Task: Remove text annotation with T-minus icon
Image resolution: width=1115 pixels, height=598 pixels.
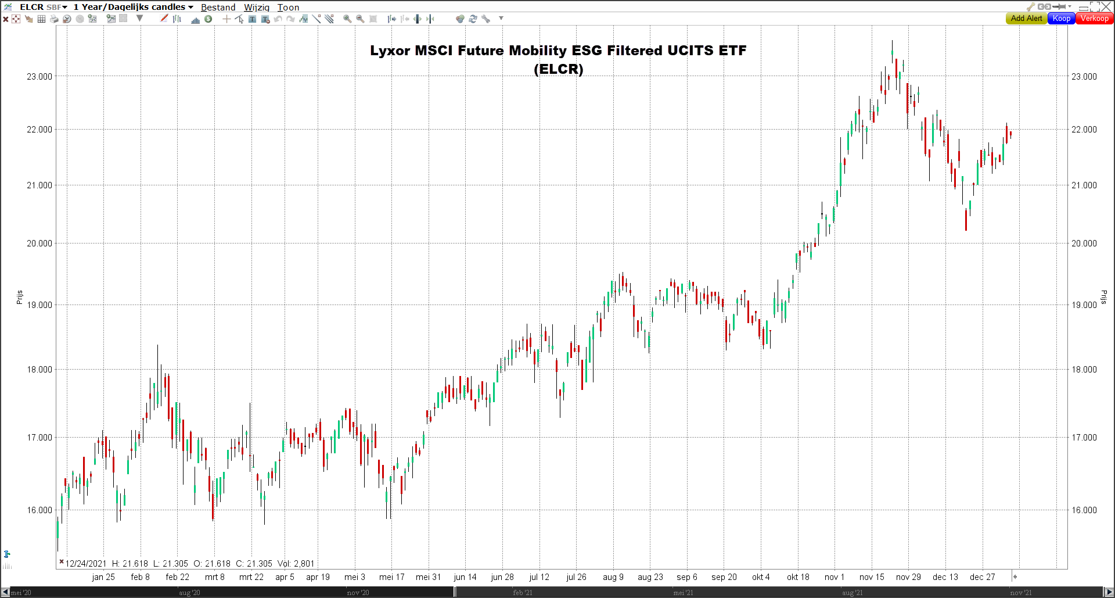Action: (x=265, y=19)
